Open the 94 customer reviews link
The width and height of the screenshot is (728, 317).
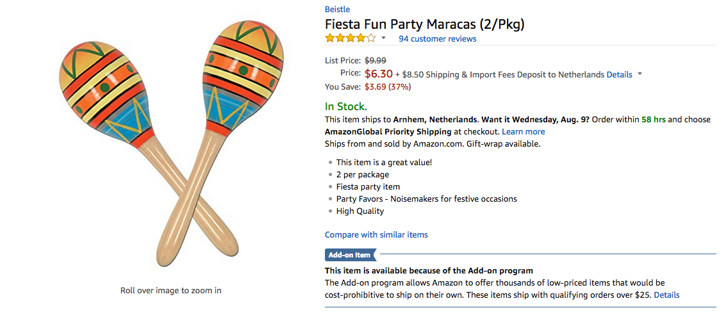tap(438, 38)
